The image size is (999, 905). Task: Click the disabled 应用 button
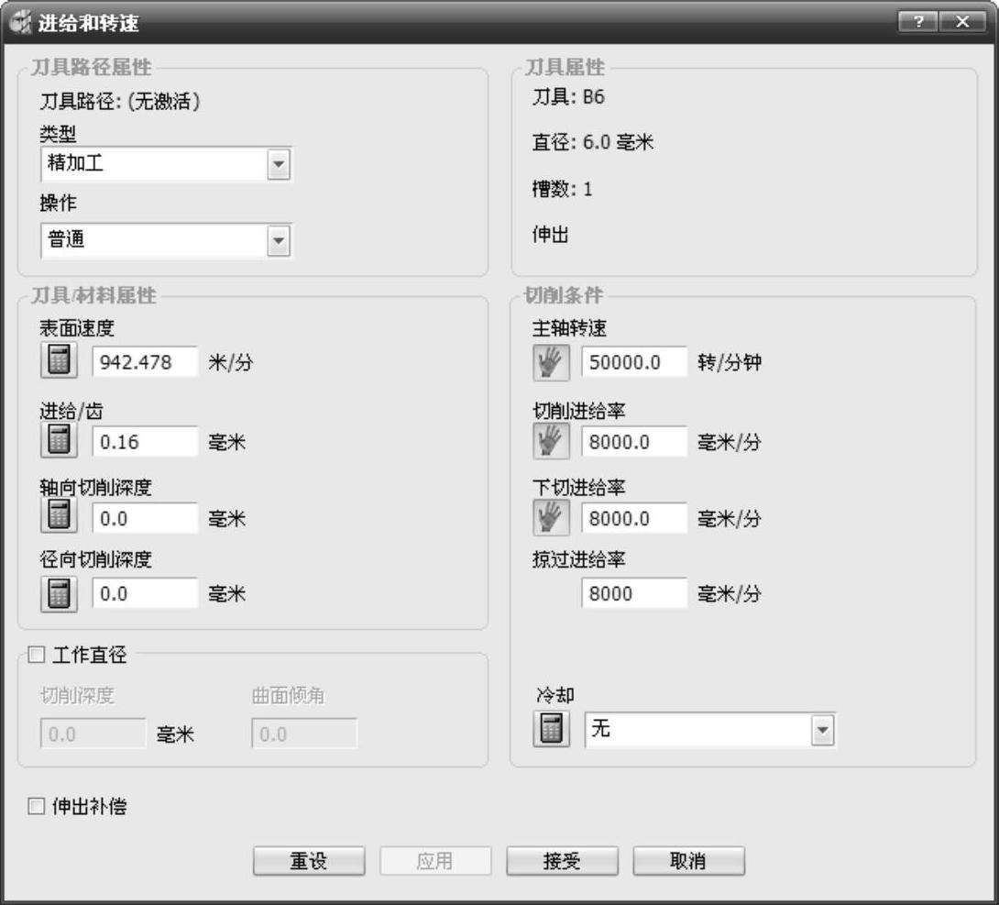[x=435, y=861]
